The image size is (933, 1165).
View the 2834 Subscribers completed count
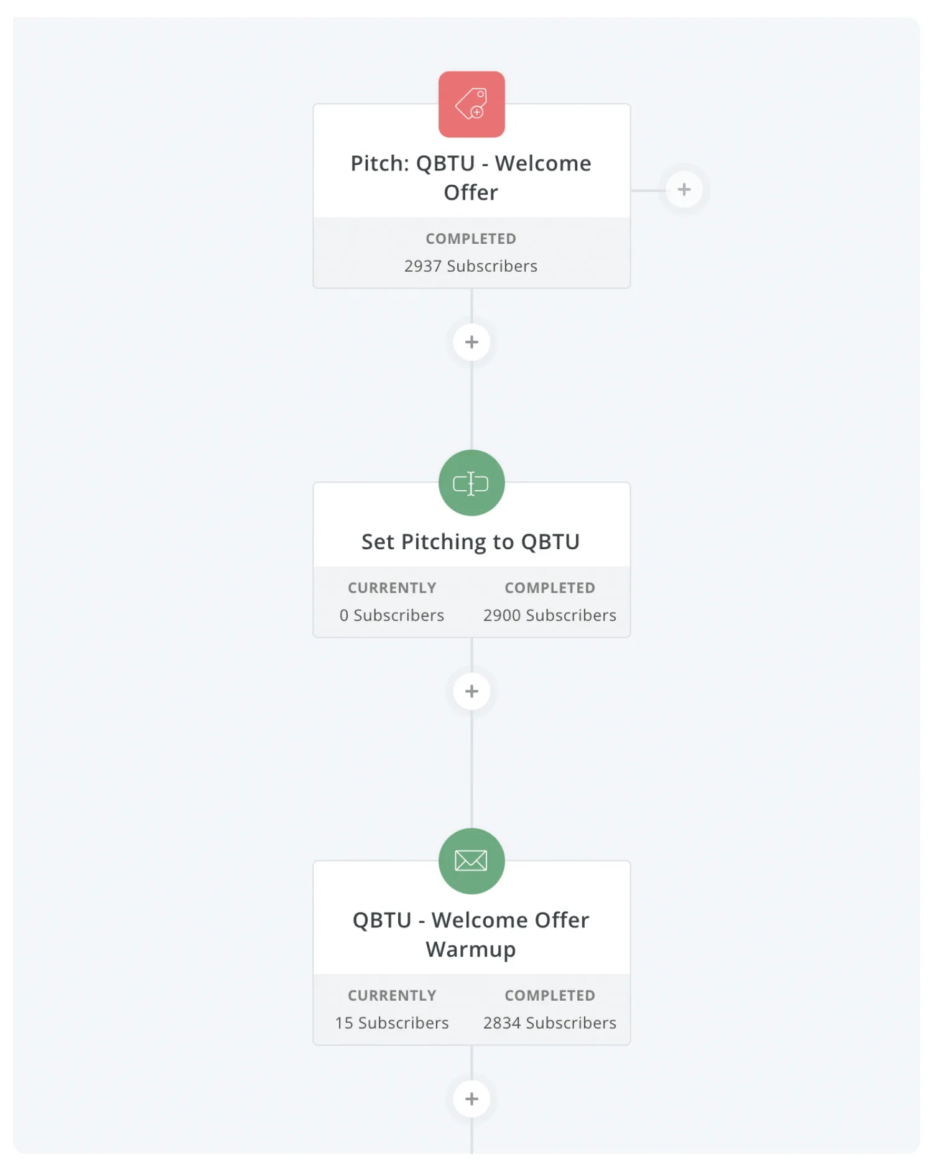tap(550, 1023)
